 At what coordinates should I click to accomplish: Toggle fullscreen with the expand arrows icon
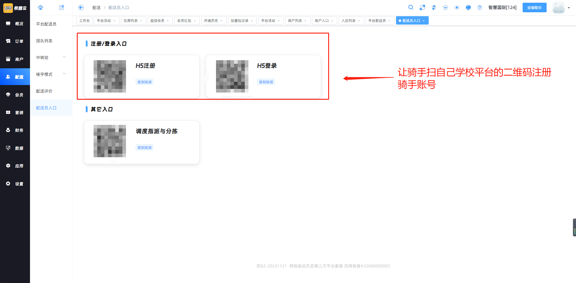coord(422,7)
